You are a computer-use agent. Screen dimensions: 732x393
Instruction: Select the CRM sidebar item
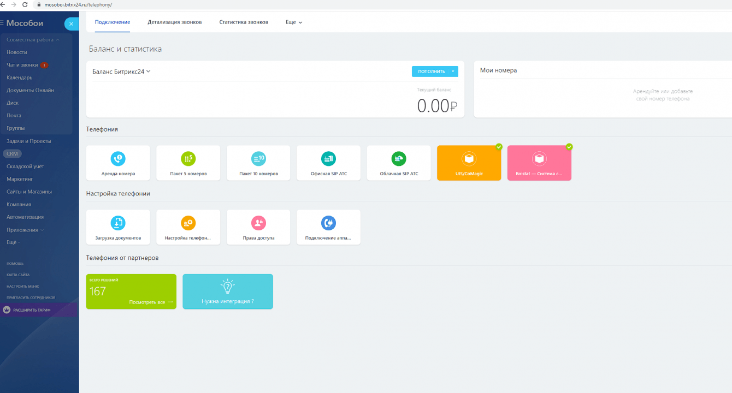[x=12, y=154]
